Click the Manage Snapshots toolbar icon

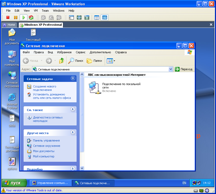tap(59, 17)
